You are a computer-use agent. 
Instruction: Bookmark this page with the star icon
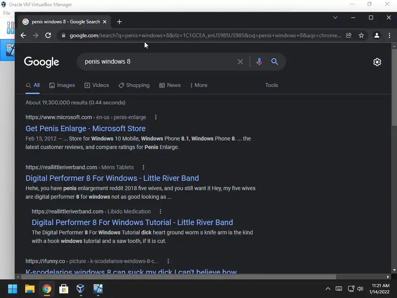(x=361, y=35)
